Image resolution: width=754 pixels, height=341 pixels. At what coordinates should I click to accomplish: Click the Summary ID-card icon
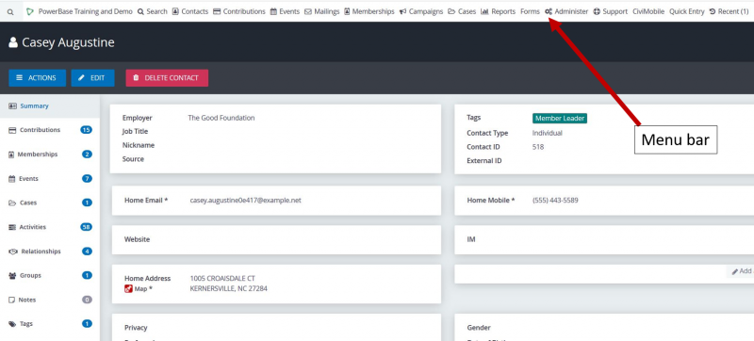12,106
